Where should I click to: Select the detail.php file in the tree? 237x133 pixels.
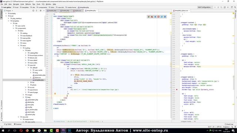pyautogui.click(x=30, y=102)
